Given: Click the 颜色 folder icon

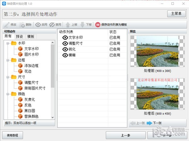Looking at the screenshot, I should click(x=14, y=94).
